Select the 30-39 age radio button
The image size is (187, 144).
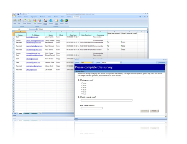pyautogui.click(x=82, y=85)
